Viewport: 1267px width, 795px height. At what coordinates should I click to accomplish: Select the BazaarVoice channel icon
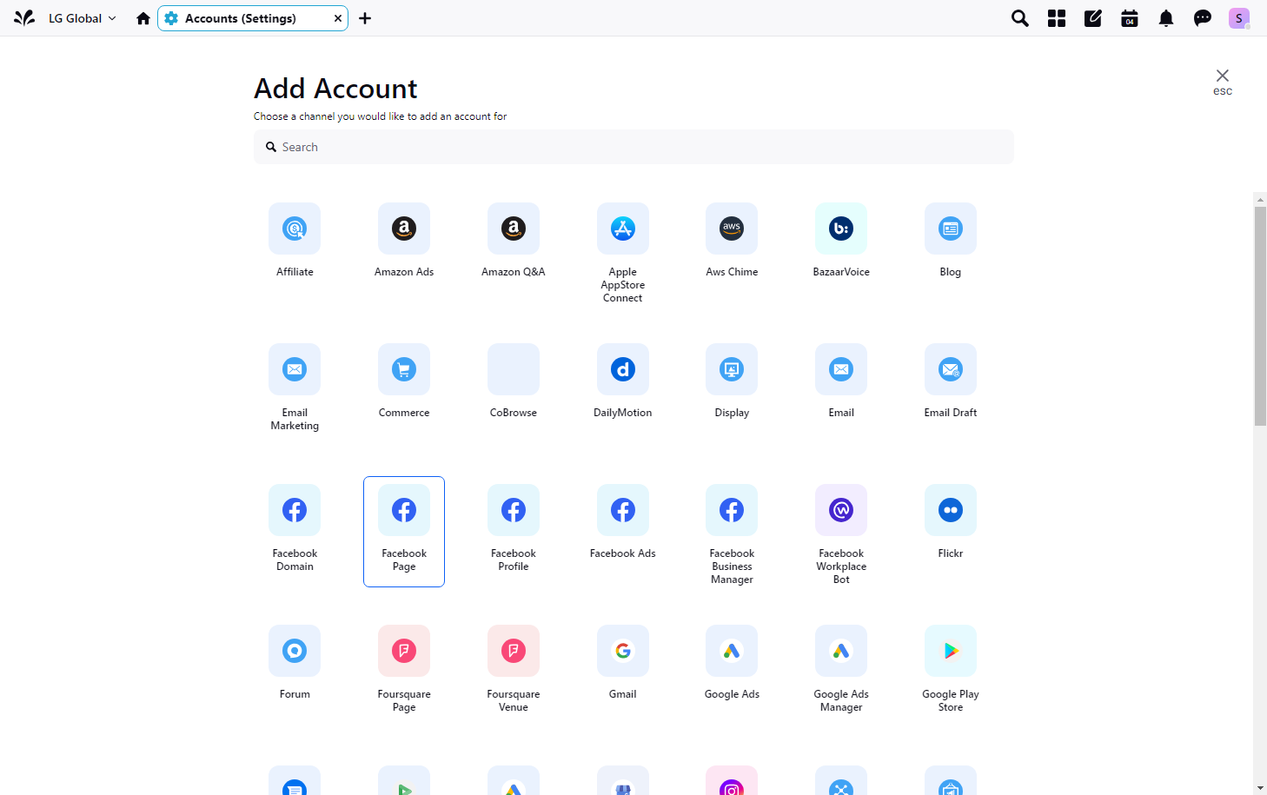pos(840,229)
